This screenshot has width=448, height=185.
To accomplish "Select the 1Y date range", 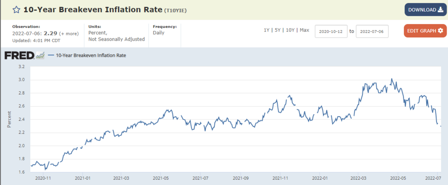I will [x=266, y=30].
